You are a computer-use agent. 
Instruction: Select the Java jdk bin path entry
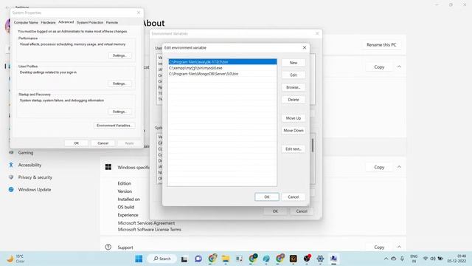click(x=223, y=62)
